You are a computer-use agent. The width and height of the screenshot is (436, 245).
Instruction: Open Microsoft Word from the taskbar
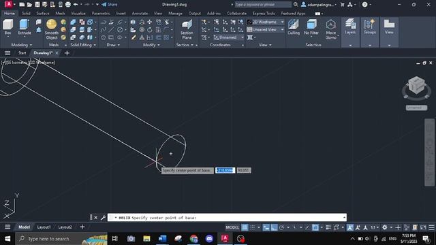(x=162, y=239)
